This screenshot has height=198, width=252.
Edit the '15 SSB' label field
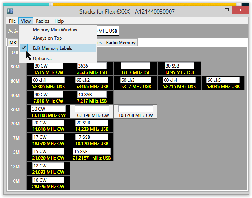92,152
